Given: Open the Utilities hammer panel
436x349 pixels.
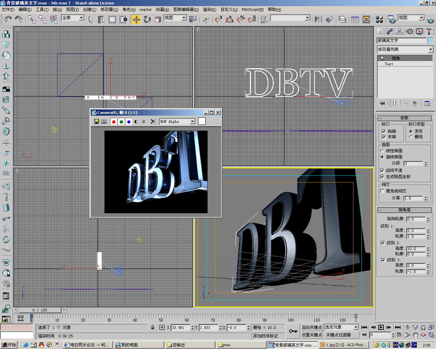Looking at the screenshot, I should 429,32.
